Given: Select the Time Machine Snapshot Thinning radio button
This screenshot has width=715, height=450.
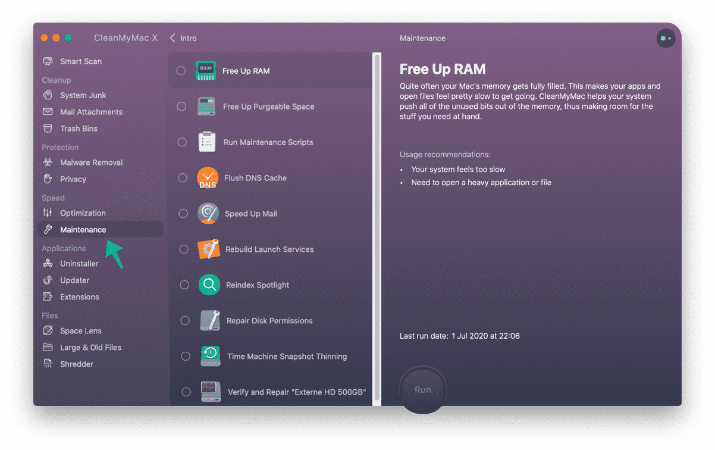Looking at the screenshot, I should [x=186, y=357].
